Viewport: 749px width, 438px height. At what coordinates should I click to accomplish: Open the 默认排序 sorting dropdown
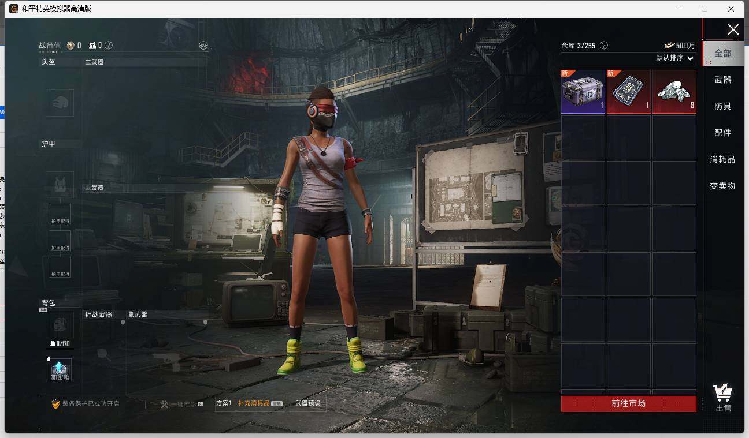point(674,58)
